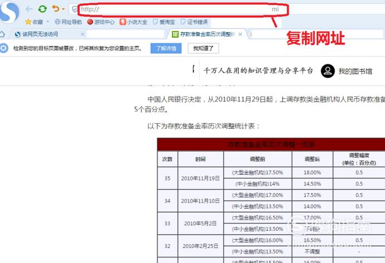This screenshot has height=263, width=385.
Task: Click the 次数 column header
Action: (x=167, y=159)
